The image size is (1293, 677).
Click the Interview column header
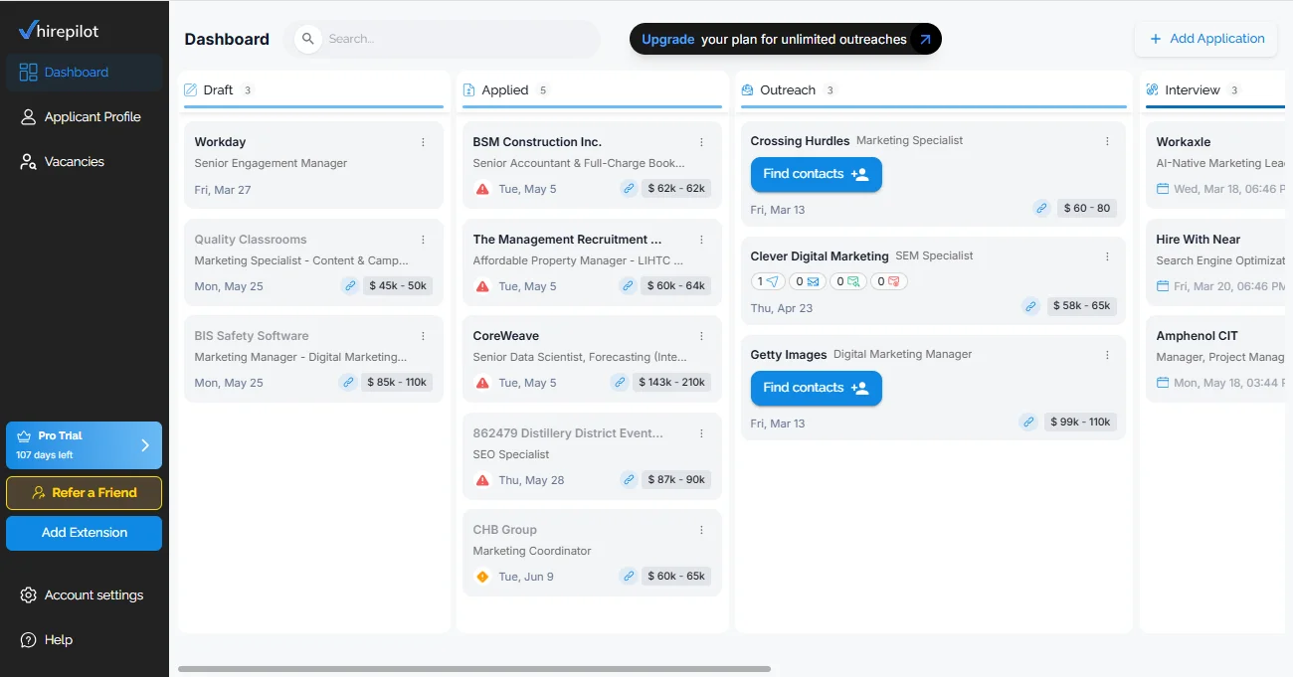pyautogui.click(x=1215, y=90)
